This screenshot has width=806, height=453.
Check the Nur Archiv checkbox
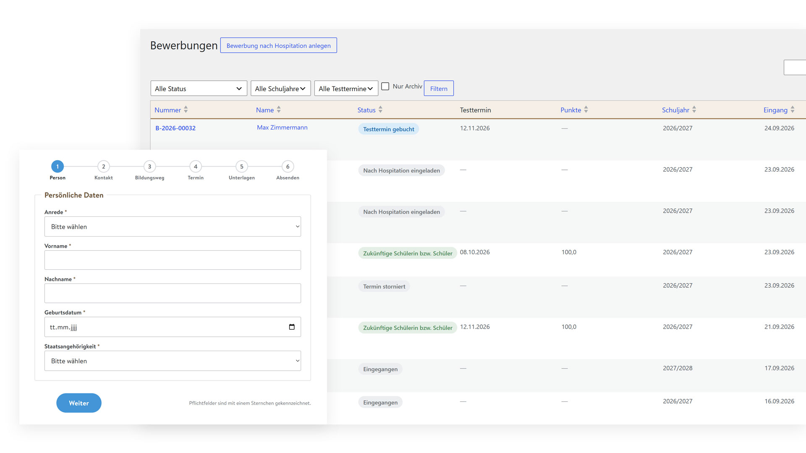tap(385, 86)
